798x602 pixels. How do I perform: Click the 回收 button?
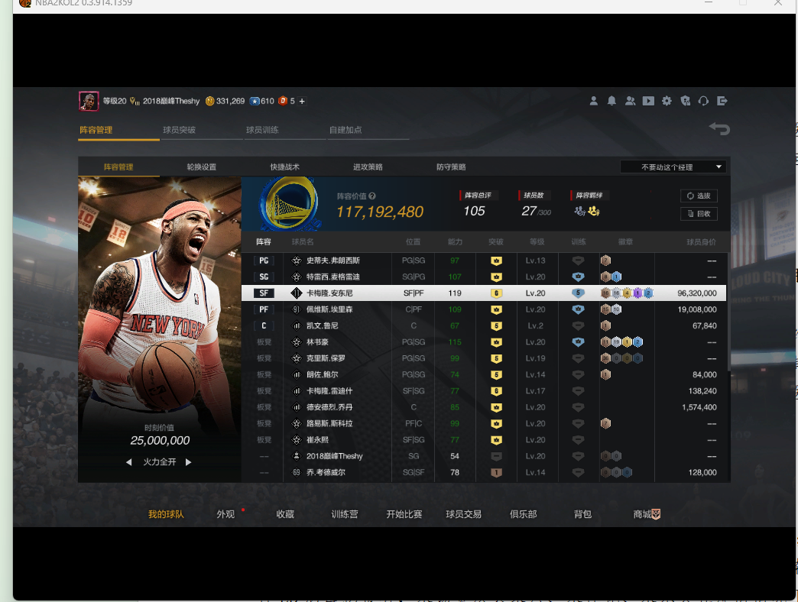[x=699, y=214]
